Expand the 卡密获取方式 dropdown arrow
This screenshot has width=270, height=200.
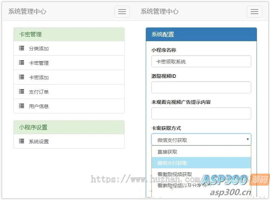click(x=248, y=139)
